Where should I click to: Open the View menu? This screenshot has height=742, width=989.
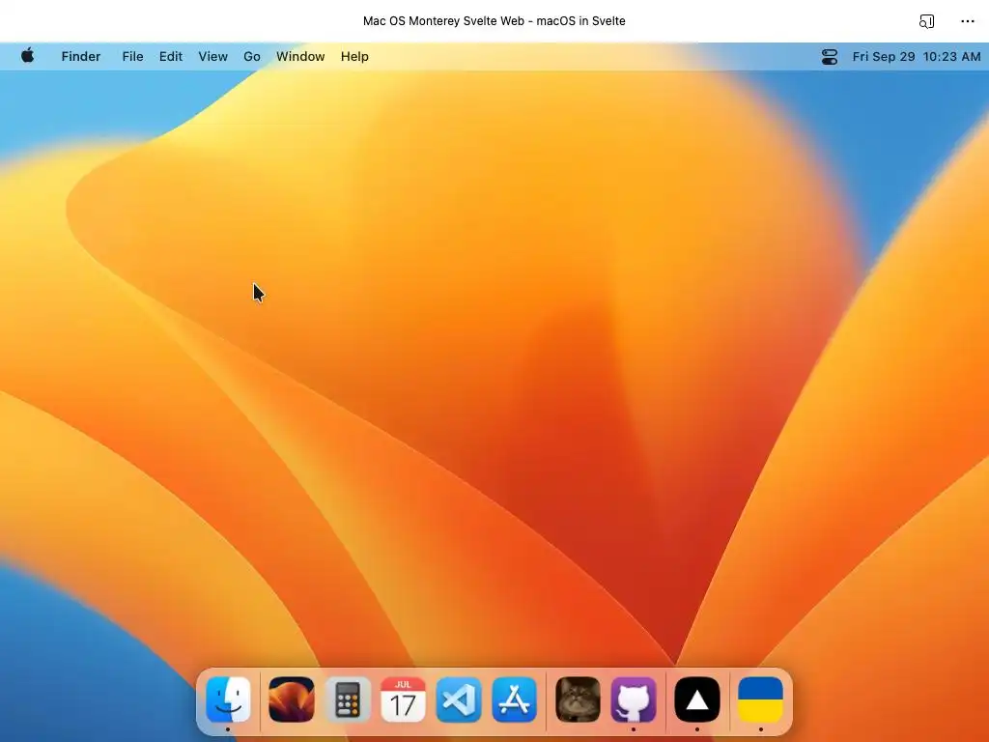(213, 57)
